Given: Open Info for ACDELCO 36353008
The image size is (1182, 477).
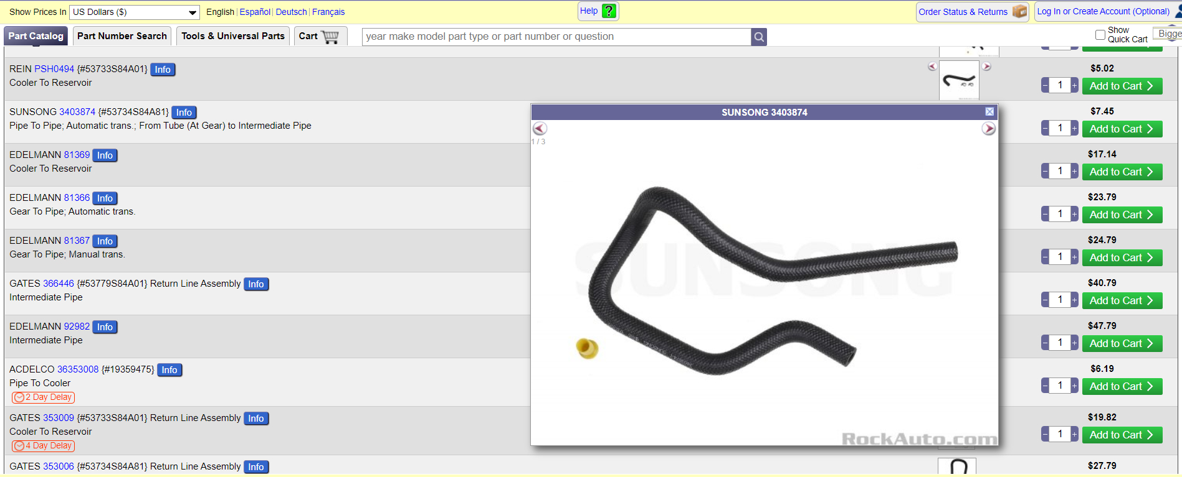Looking at the screenshot, I should (x=169, y=370).
